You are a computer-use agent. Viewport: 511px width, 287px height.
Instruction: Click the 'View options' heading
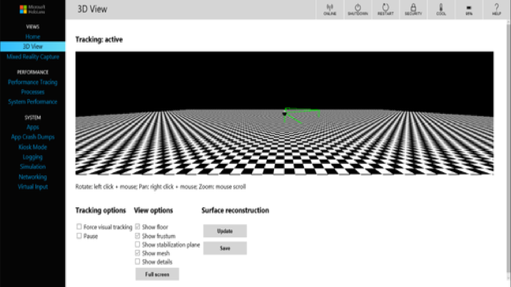pyautogui.click(x=153, y=210)
